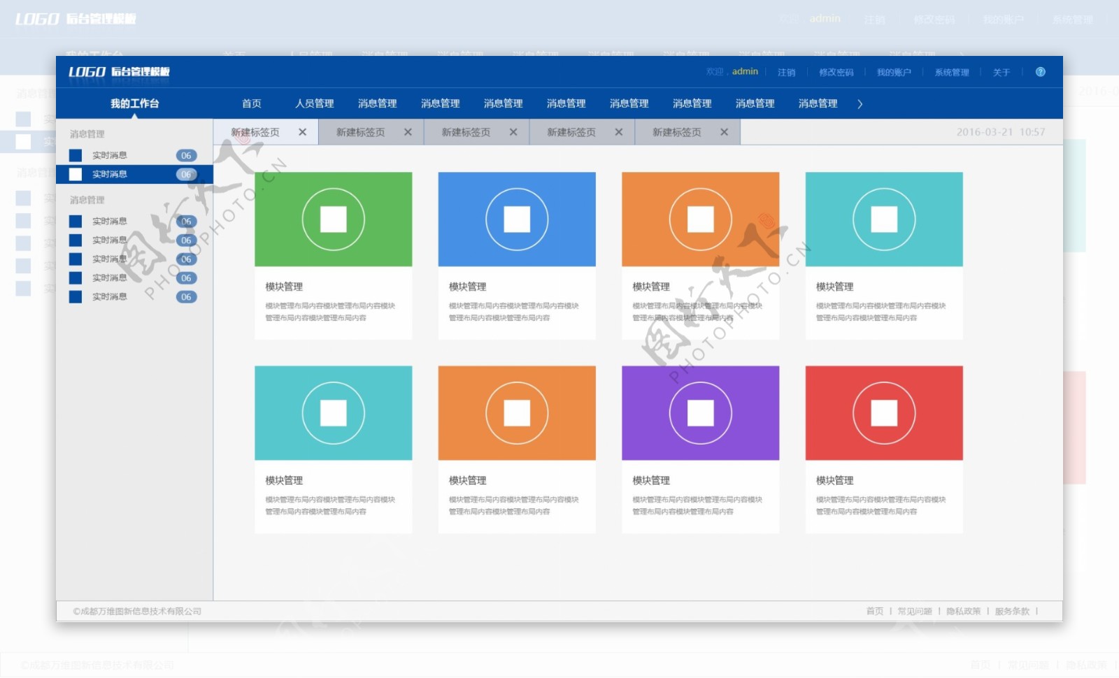The width and height of the screenshot is (1119, 678).
Task: Click the green module card's colored thumbnail
Action: point(334,219)
